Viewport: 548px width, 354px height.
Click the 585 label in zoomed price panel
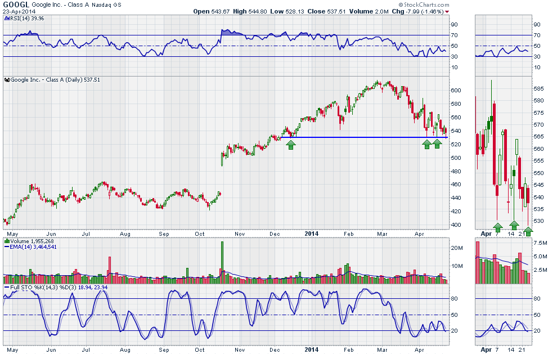(538, 89)
